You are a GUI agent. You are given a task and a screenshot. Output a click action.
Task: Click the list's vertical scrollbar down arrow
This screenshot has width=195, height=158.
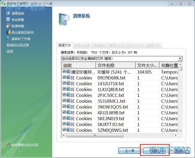[180, 131]
